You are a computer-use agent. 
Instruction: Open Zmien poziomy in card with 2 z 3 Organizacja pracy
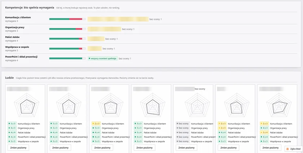(228, 148)
